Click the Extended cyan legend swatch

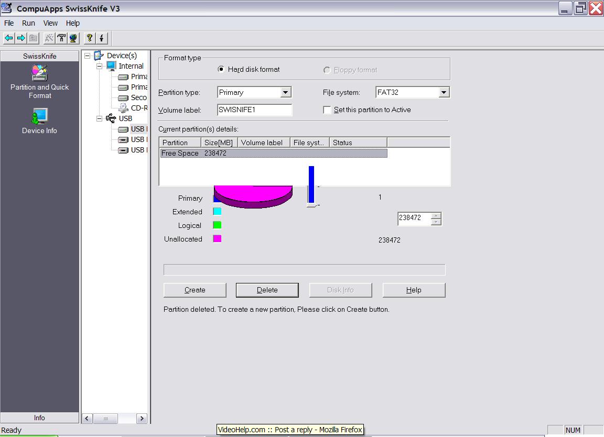point(217,211)
